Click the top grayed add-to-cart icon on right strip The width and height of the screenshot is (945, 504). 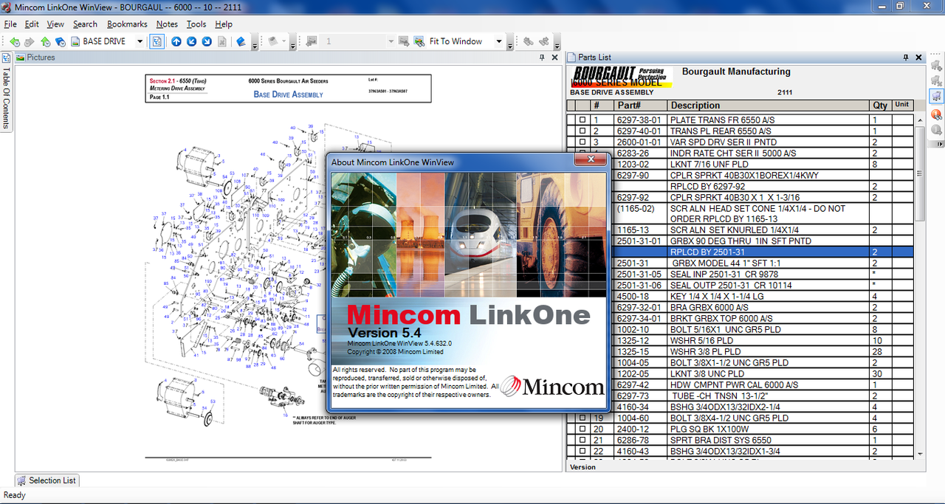click(x=937, y=65)
